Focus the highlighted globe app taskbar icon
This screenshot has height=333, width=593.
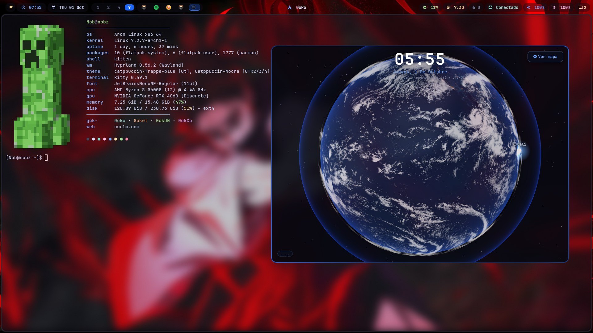[194, 7]
